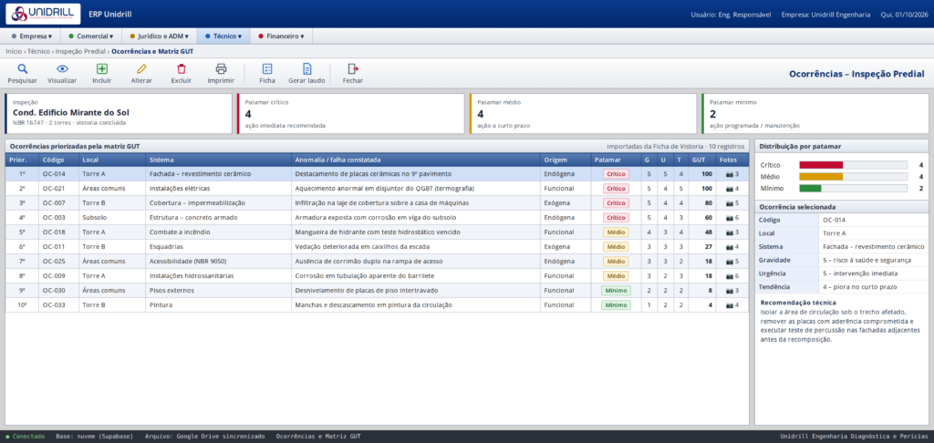Image resolution: width=934 pixels, height=443 pixels.
Task: Open photos camera icon for OC-014
Action: pyautogui.click(x=729, y=174)
